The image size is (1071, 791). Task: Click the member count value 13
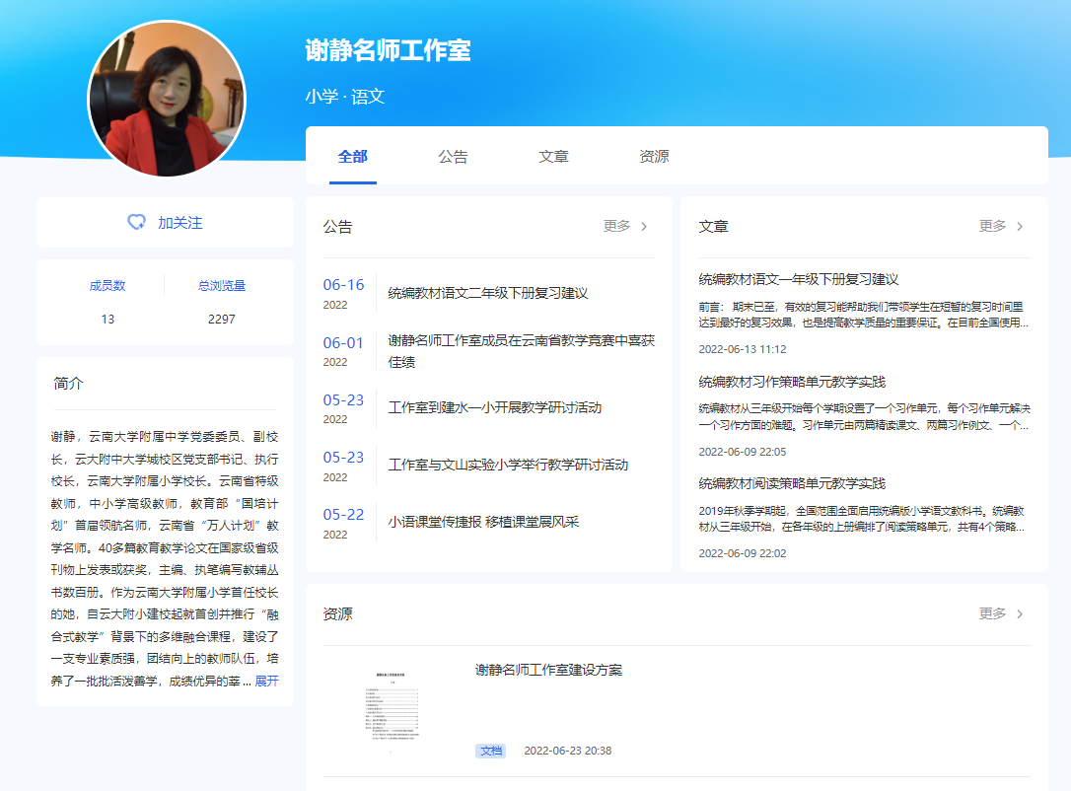(x=107, y=319)
